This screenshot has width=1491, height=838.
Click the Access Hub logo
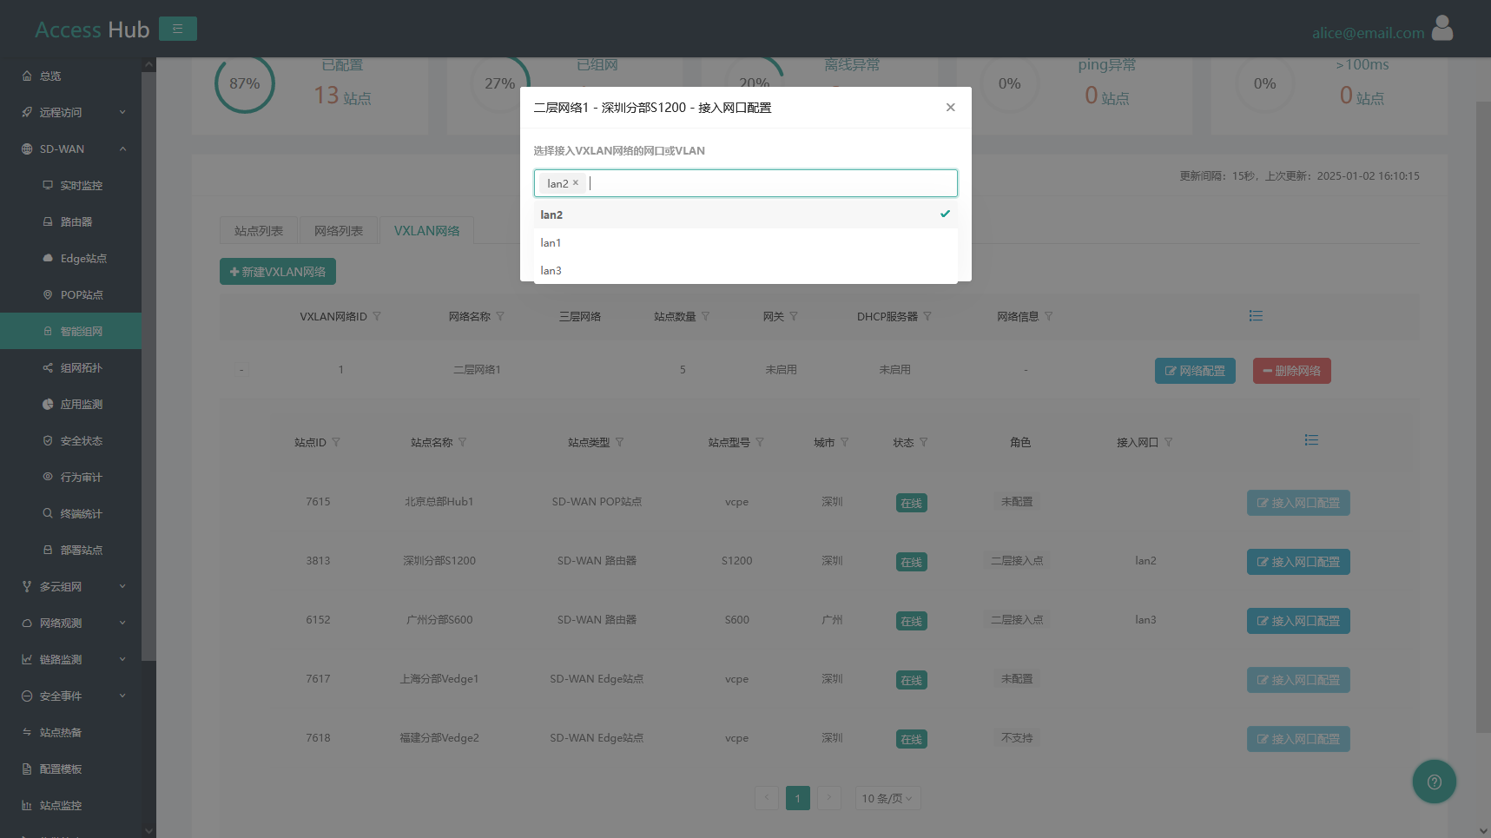point(92,30)
